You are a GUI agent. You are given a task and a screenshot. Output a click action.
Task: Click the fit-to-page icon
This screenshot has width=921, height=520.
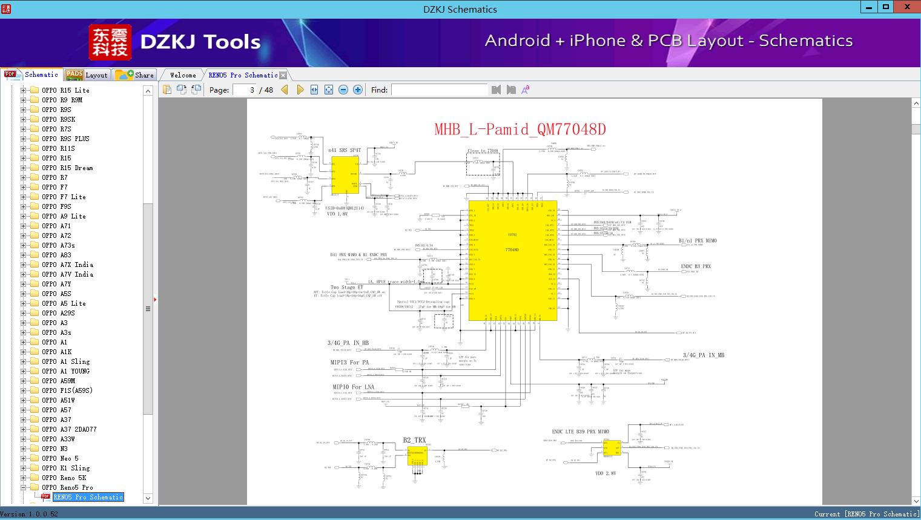(x=329, y=90)
